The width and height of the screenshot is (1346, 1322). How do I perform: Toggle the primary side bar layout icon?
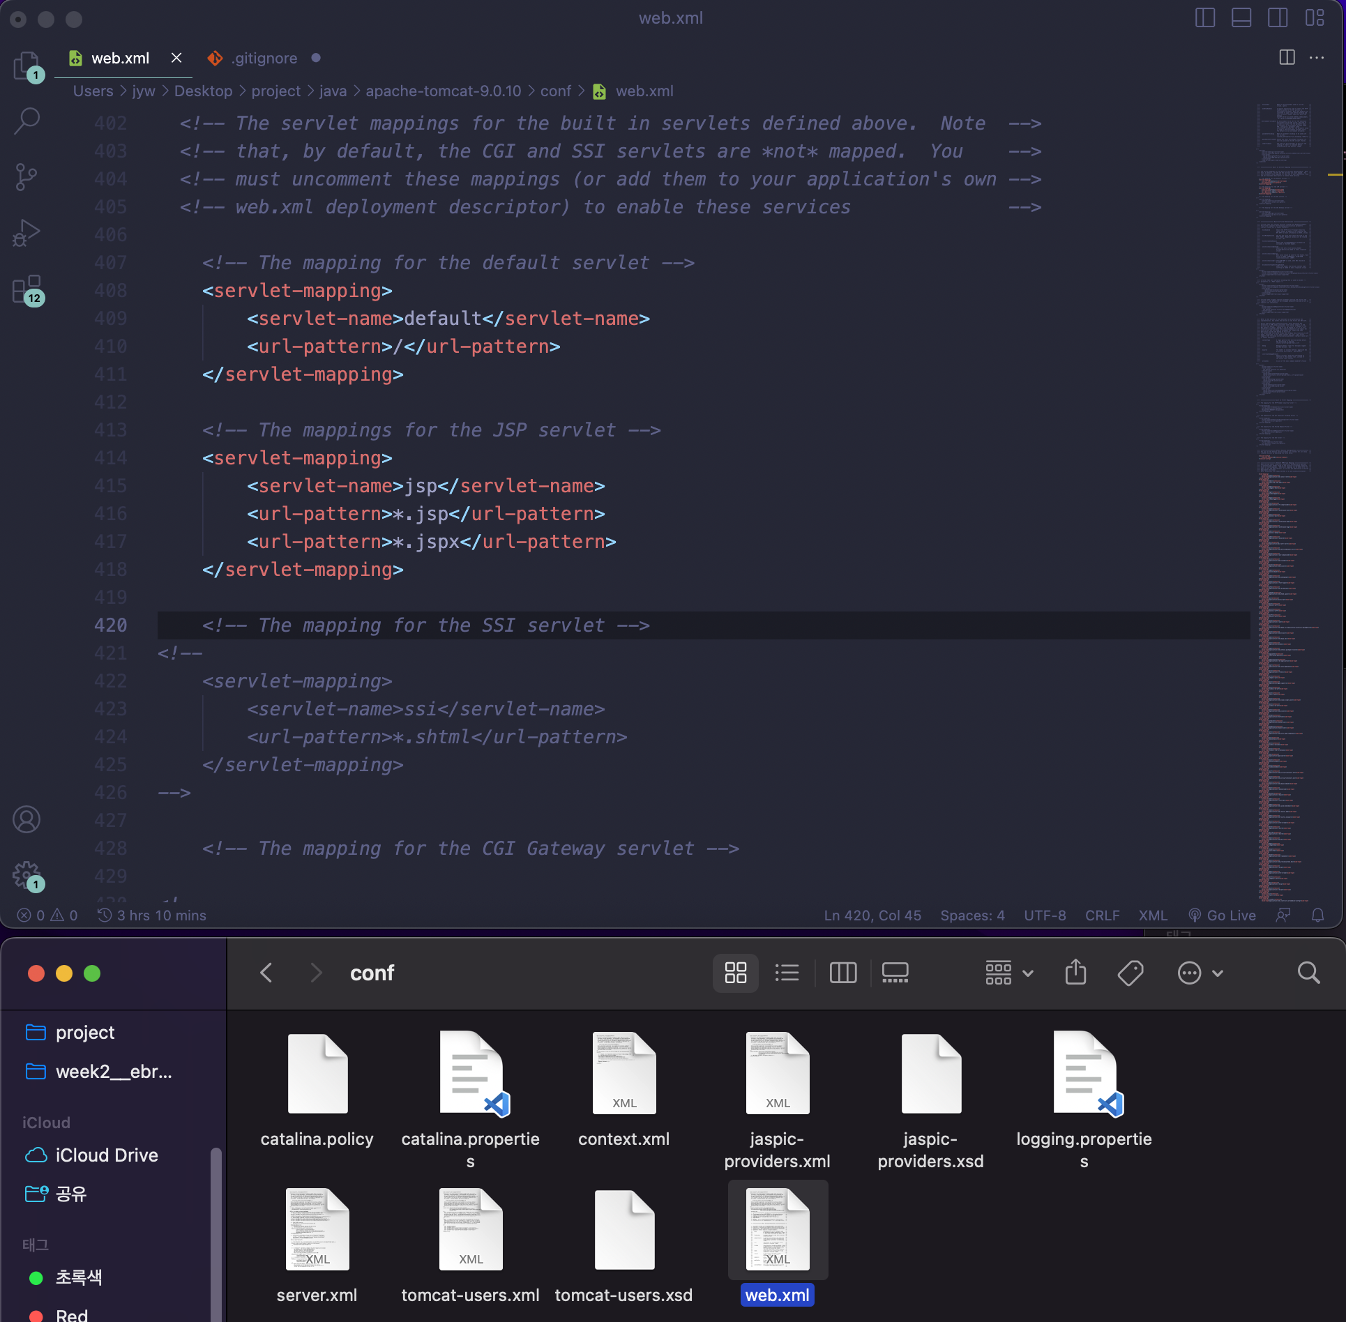tap(1205, 18)
